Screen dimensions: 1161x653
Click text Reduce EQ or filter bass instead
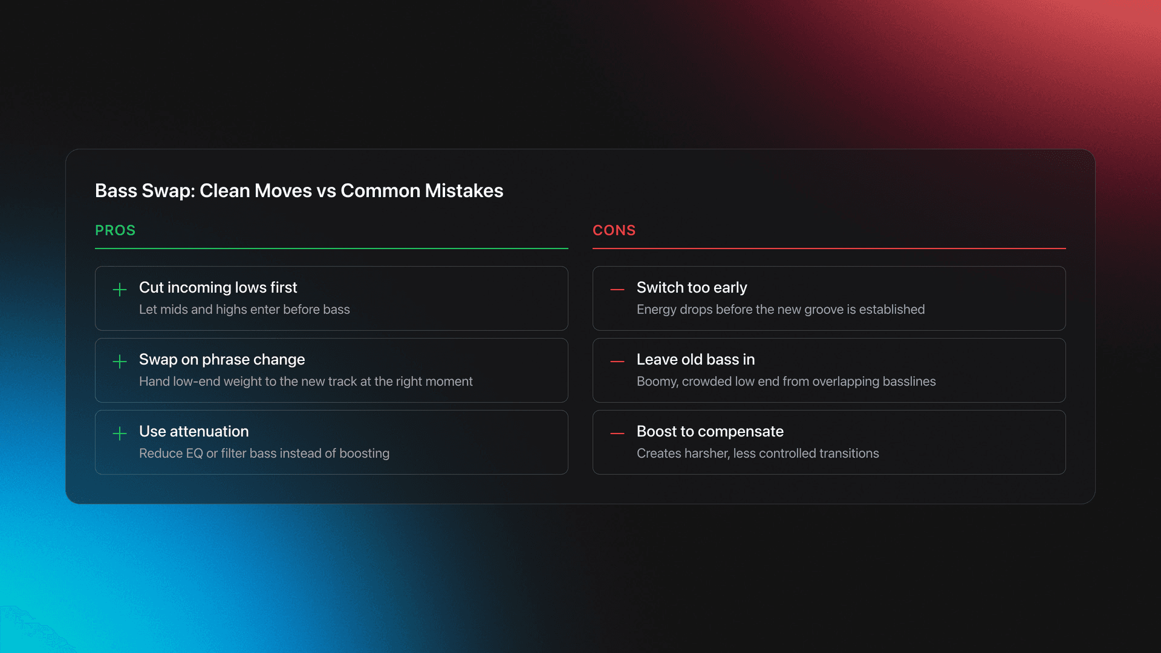click(264, 453)
